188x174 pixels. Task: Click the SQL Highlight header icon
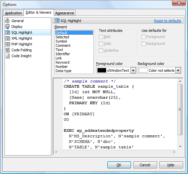[x=57, y=21]
